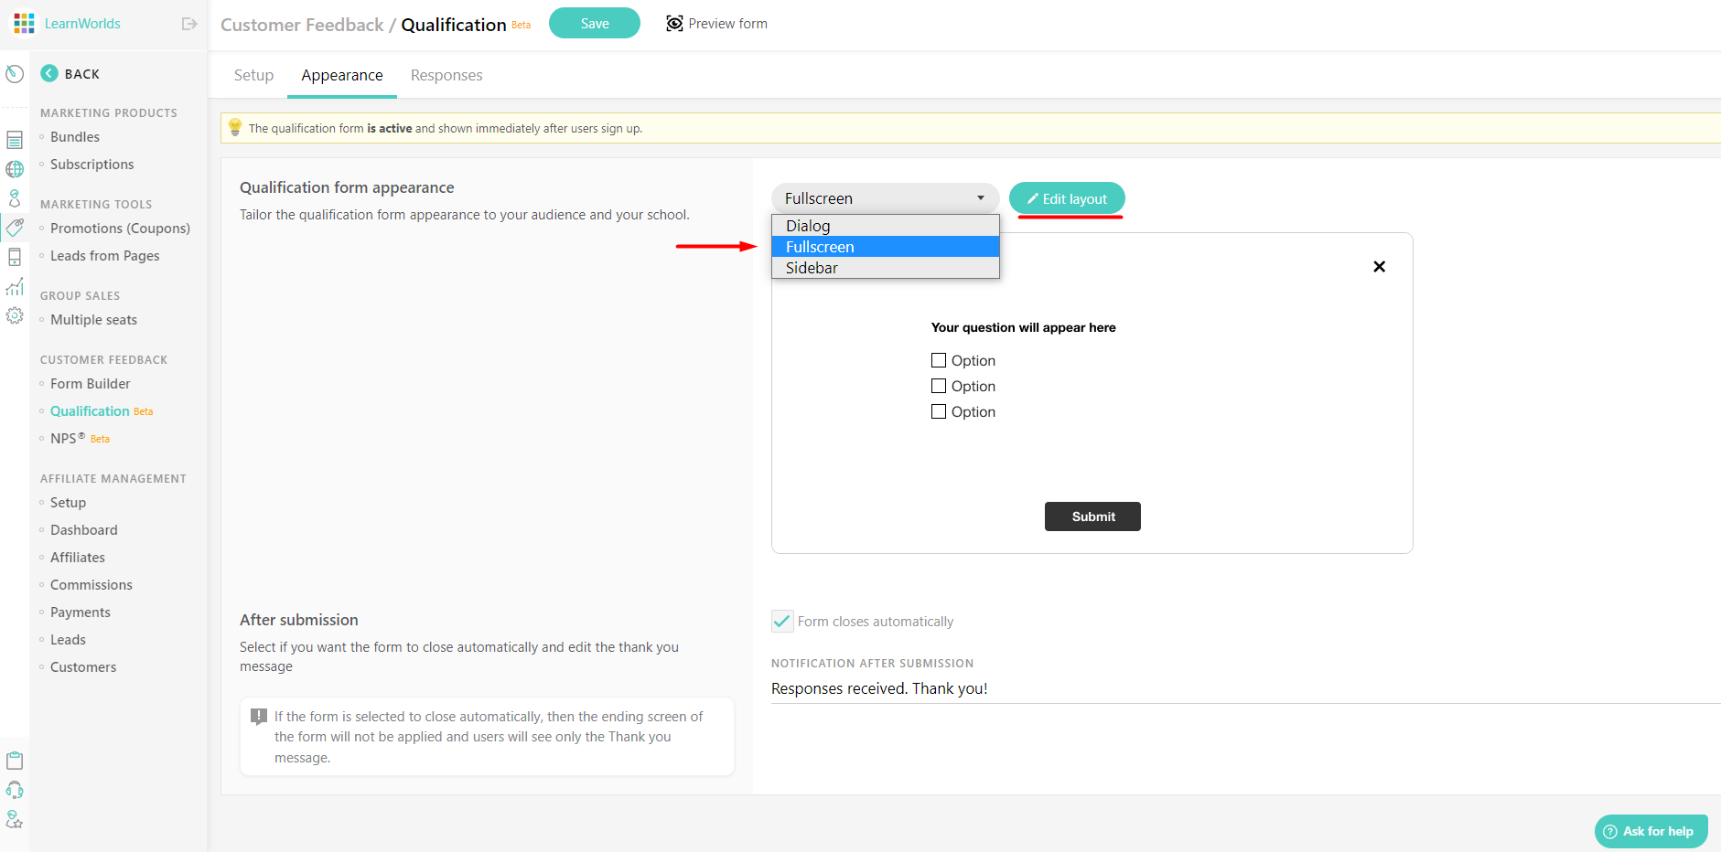This screenshot has height=852, width=1721.
Task: Click the Edit layout button
Action: pyautogui.click(x=1066, y=197)
